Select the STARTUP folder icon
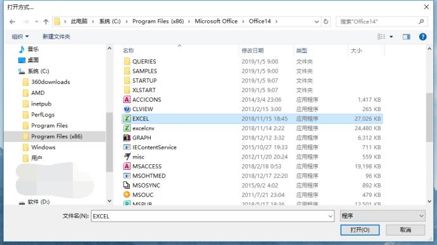Screen dimensions: 437x245 (127, 81)
